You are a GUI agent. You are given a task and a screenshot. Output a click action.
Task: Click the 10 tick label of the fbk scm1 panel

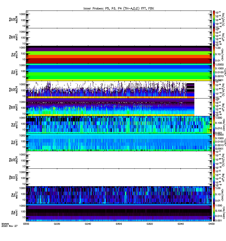[x=24, y=218]
